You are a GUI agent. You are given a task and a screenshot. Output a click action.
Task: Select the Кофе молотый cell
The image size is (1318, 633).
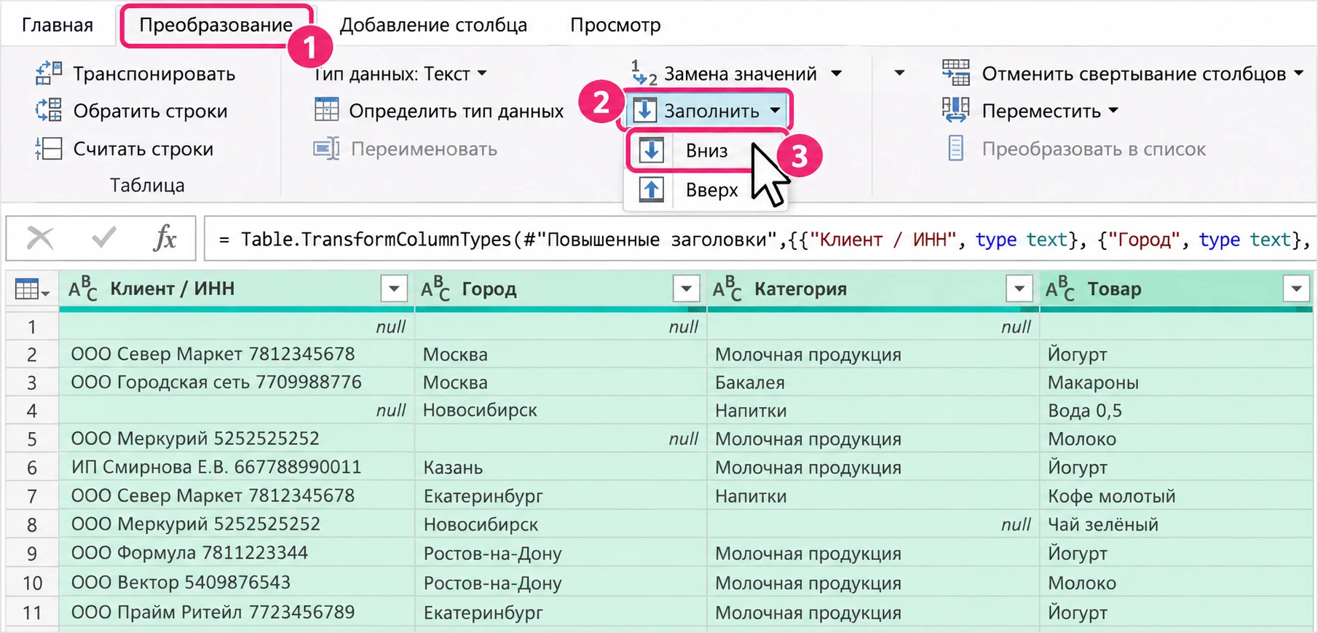click(1176, 496)
